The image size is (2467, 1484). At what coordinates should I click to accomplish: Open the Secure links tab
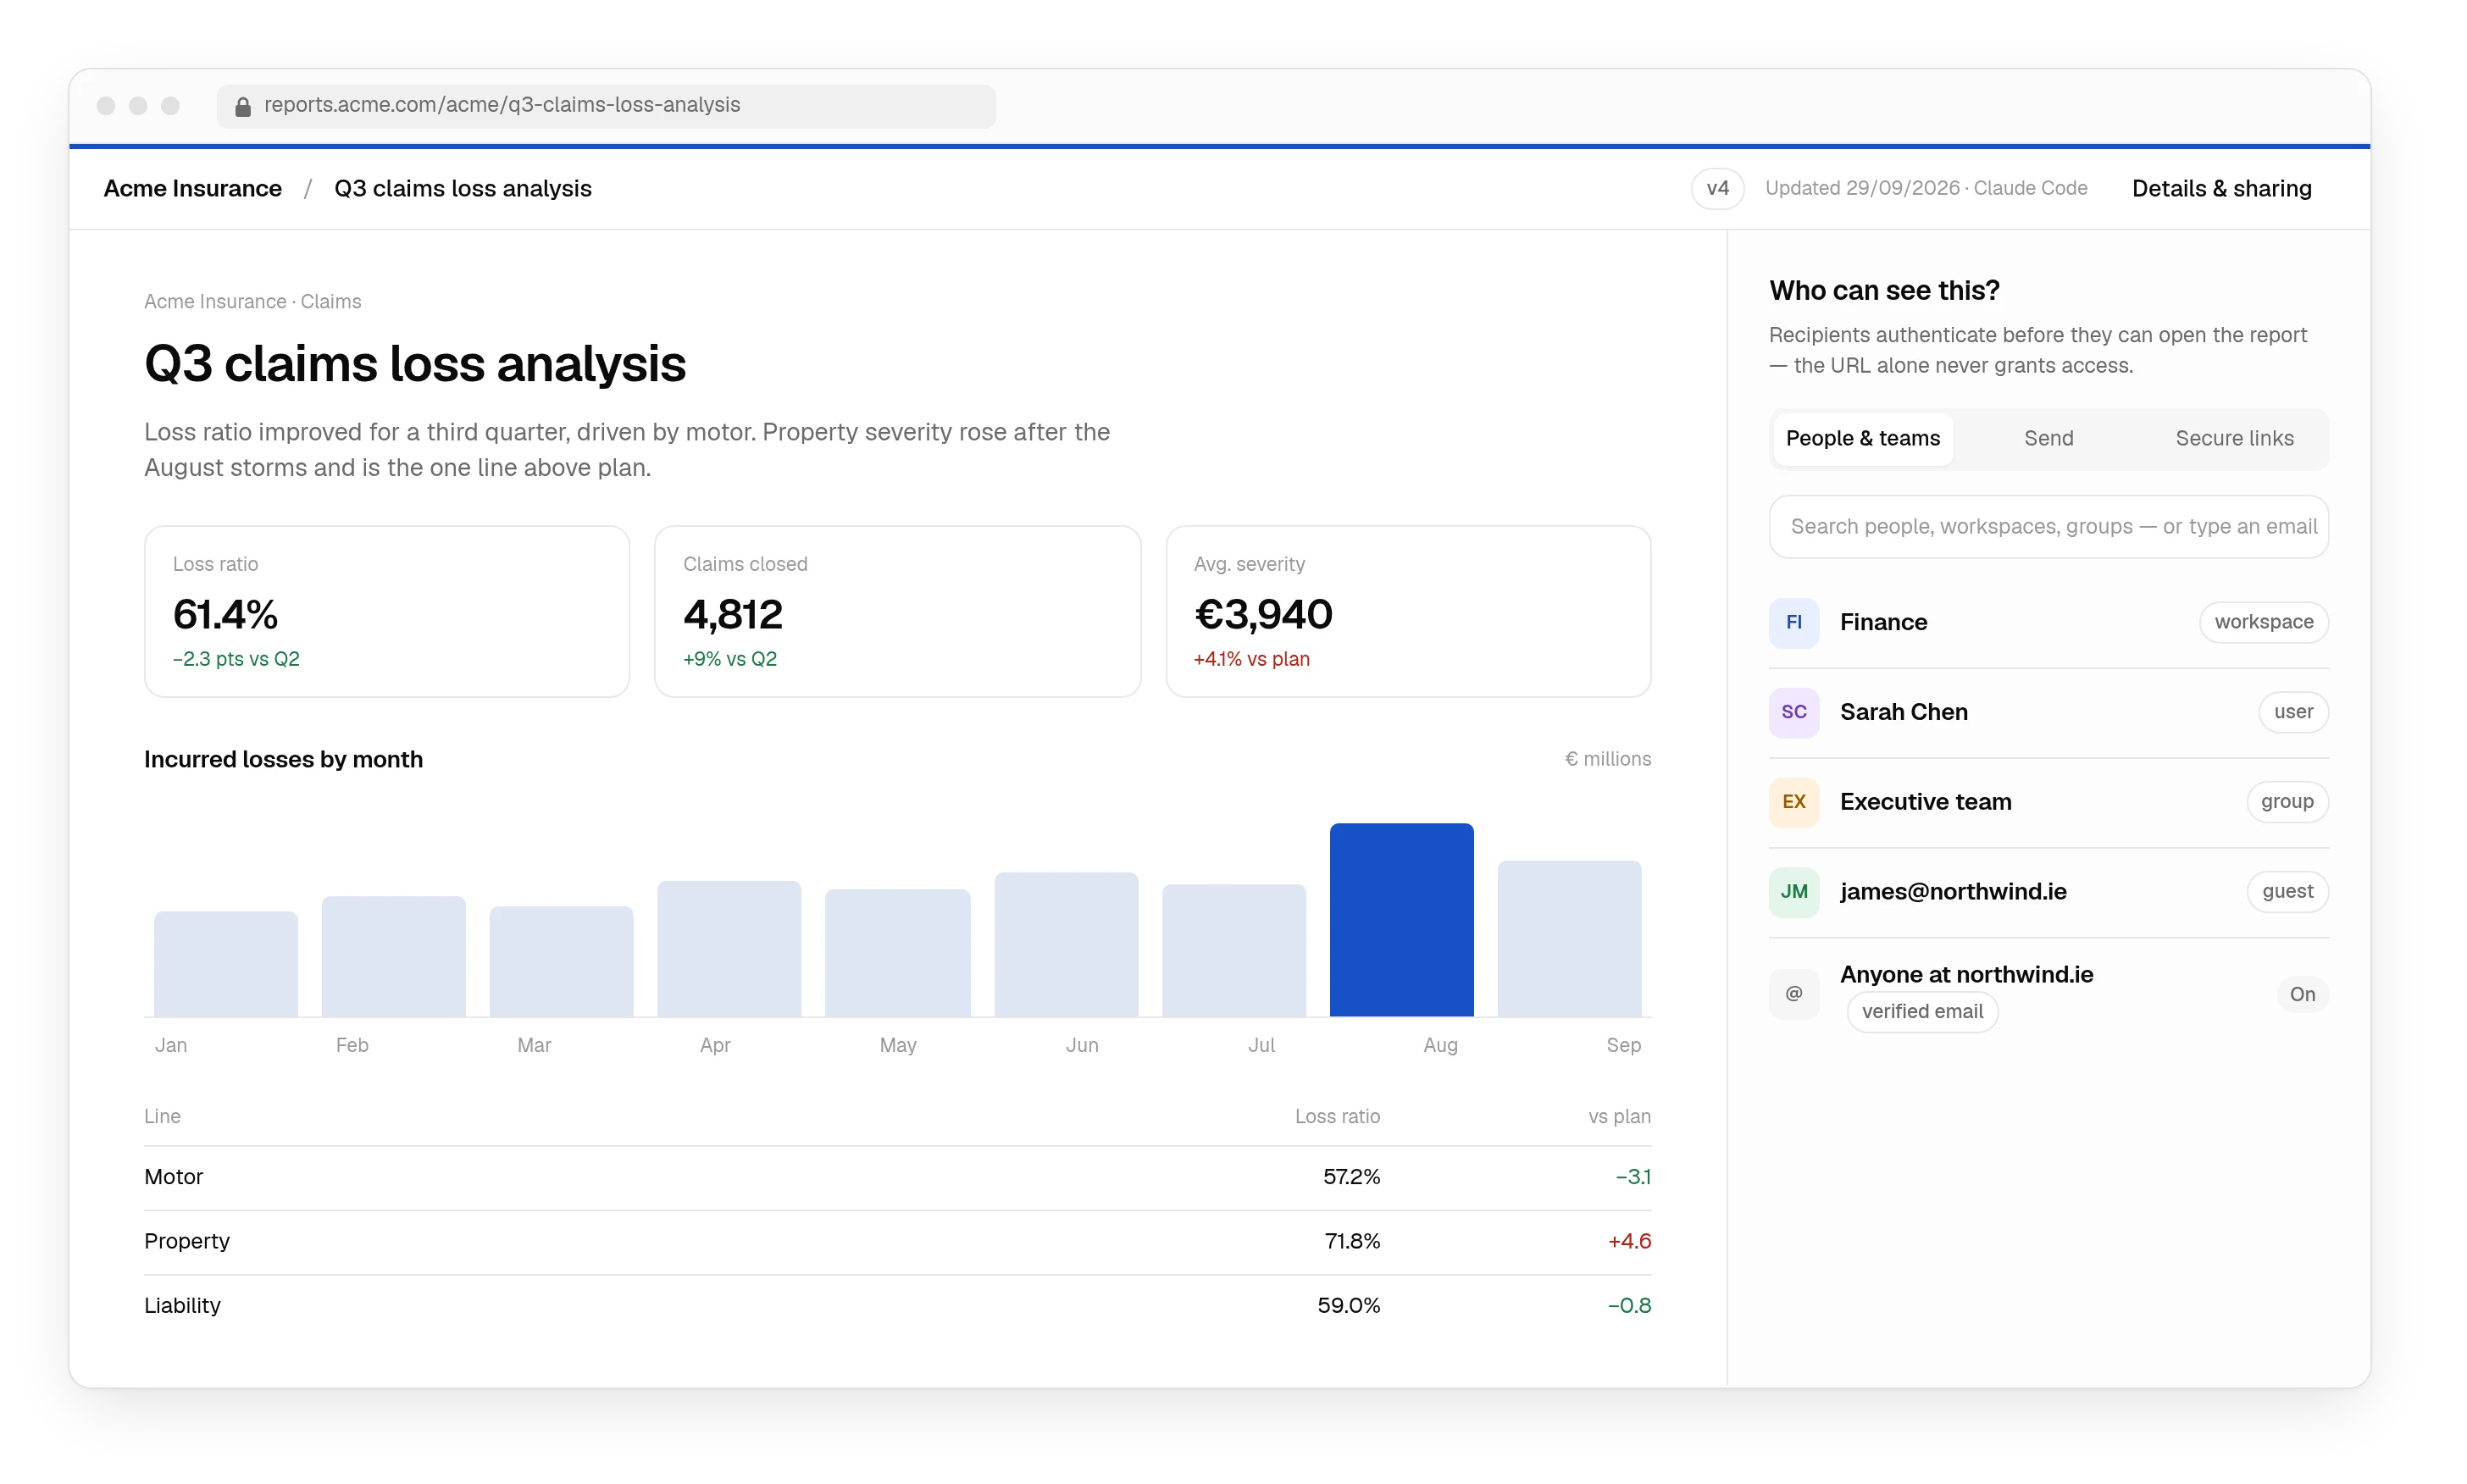(x=2233, y=439)
